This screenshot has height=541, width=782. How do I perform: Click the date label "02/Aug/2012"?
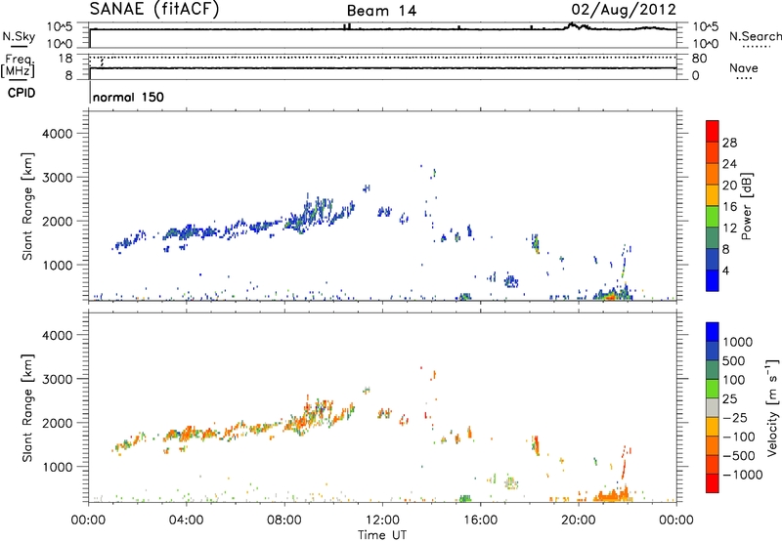pos(624,10)
